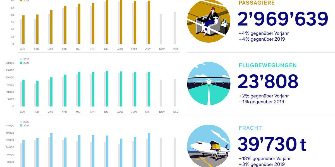Click the grey DEZ 2023 passenger bar
The image size is (335, 167).
[x=175, y=28]
